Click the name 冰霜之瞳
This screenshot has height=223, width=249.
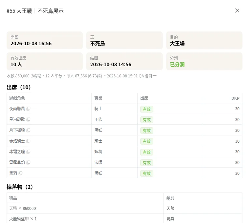coord(17,152)
